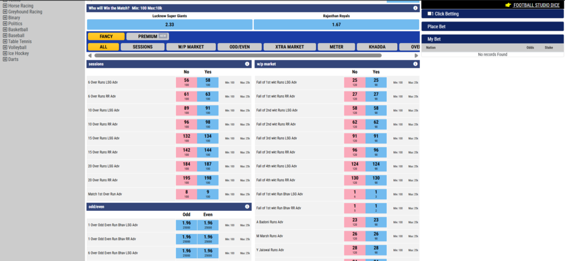Open info for Who will Win the Match
The height and width of the screenshot is (261, 565).
tap(415, 8)
